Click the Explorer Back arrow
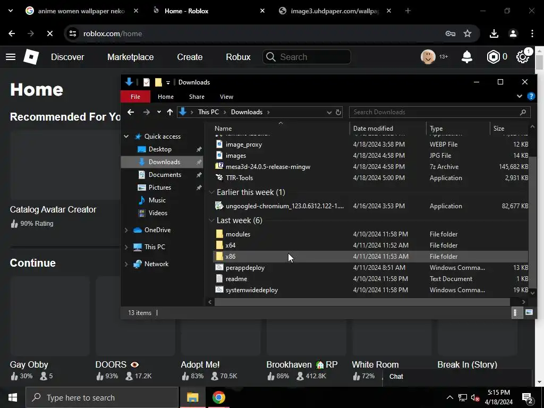Viewport: 544px width, 408px height. (x=131, y=112)
